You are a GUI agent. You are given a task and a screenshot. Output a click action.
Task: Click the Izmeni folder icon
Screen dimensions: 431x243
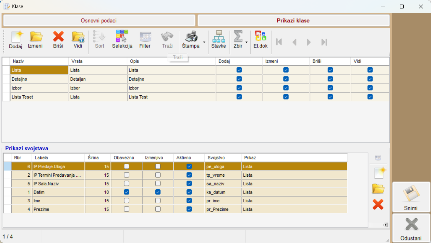click(35, 40)
